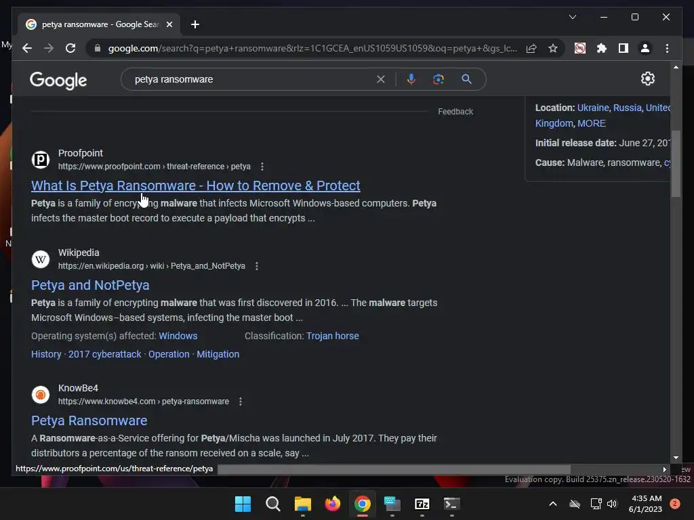Viewport: 694px width, 520px height.
Task: Click the Ukraine location link
Action: click(593, 108)
